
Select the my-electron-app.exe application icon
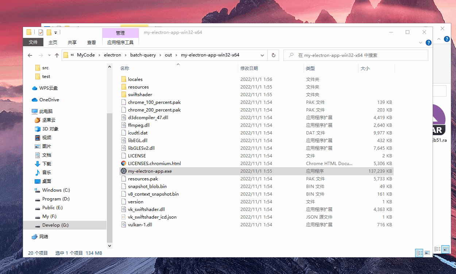[124, 171]
